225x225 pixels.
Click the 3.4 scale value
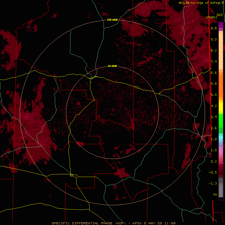[x=214, y=117]
